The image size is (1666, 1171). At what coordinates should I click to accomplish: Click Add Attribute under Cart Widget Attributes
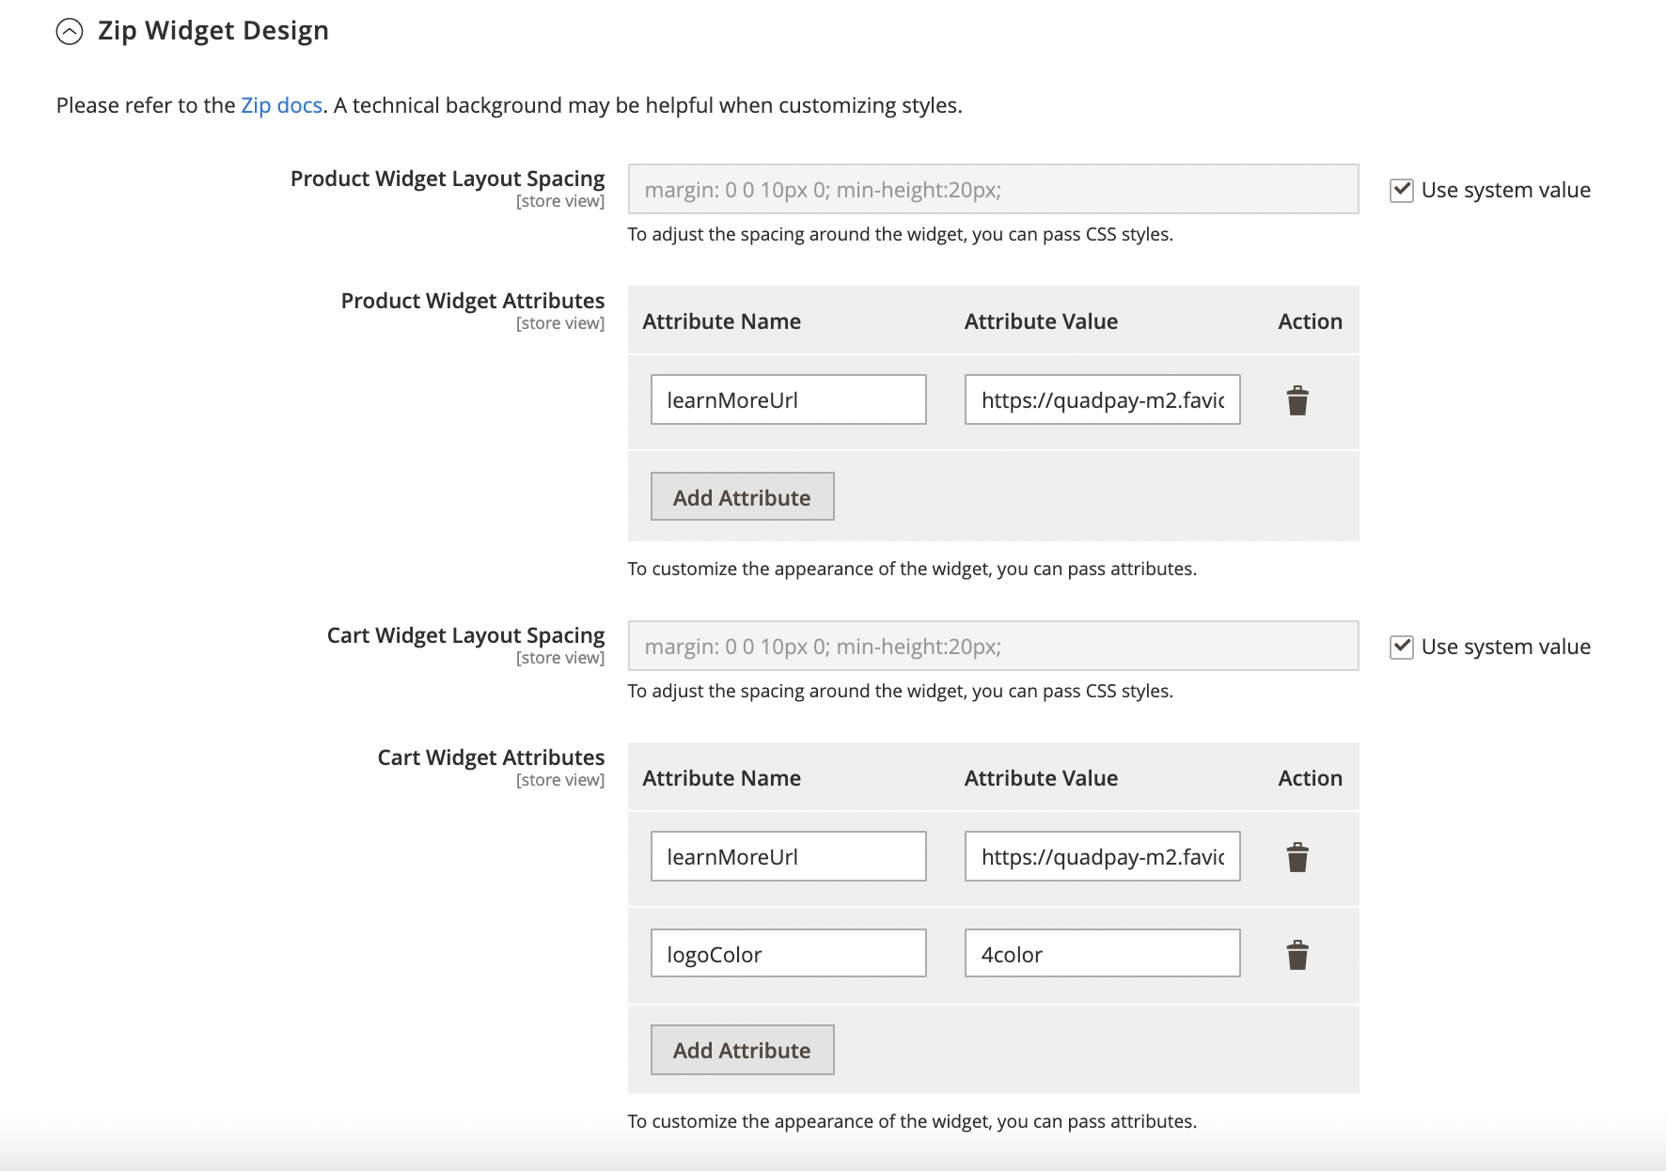(742, 1050)
